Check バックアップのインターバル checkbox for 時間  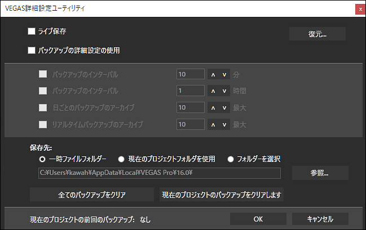[x=43, y=91]
